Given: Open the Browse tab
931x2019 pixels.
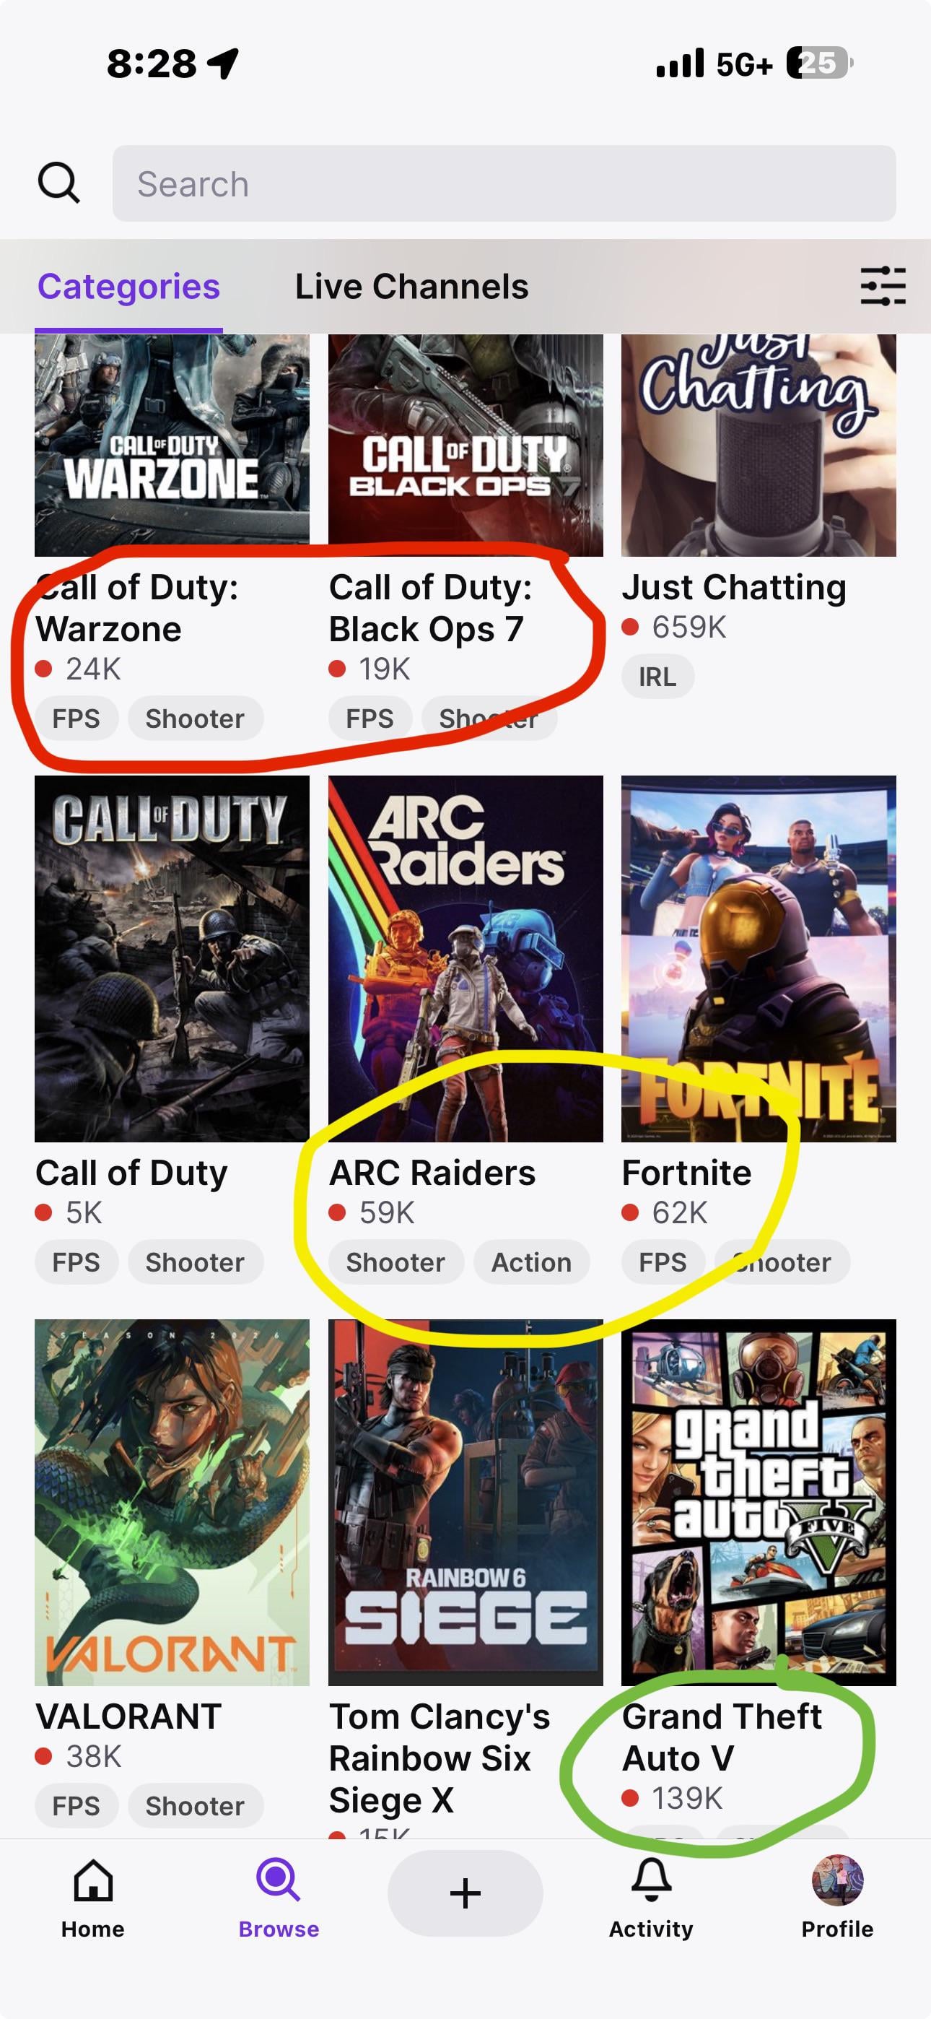Looking at the screenshot, I should 278,1897.
